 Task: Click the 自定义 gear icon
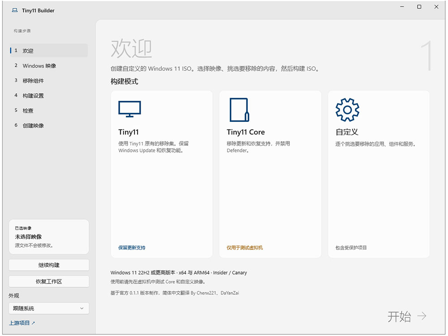347,110
